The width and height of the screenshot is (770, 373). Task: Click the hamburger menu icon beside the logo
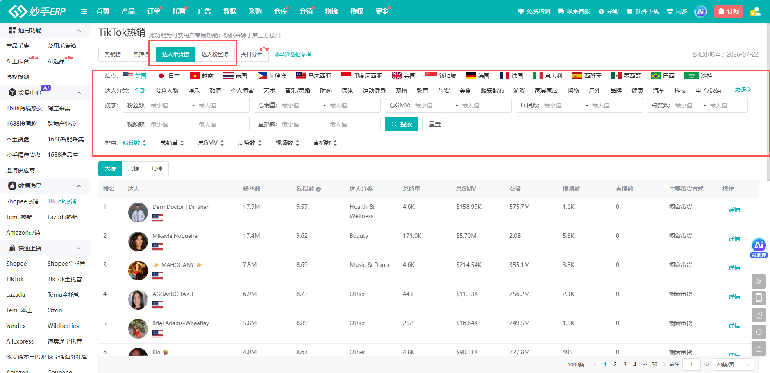pos(84,11)
